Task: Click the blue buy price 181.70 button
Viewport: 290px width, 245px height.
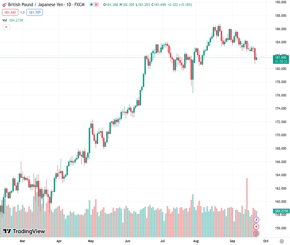Action: coord(34,12)
